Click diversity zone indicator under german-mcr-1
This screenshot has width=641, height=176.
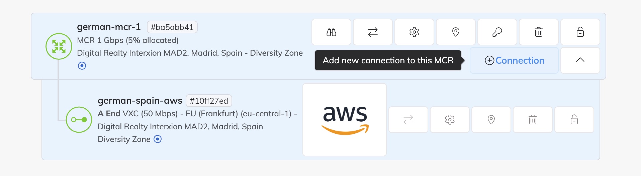pyautogui.click(x=82, y=66)
